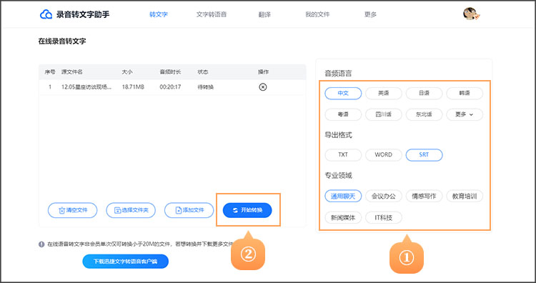The width and height of the screenshot is (536, 283).
Task: Open the 文字转语音 tab
Action: (x=212, y=14)
